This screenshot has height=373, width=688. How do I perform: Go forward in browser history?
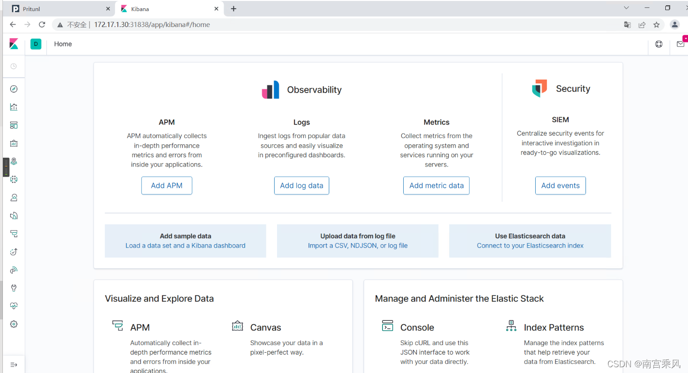pyautogui.click(x=27, y=25)
